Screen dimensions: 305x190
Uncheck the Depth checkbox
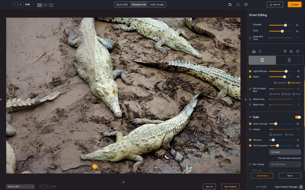point(250,77)
